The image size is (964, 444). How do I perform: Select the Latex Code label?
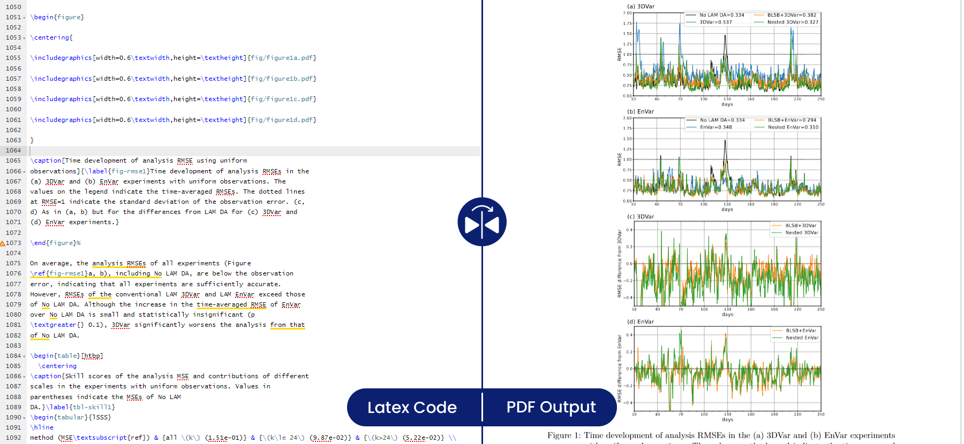pyautogui.click(x=412, y=408)
